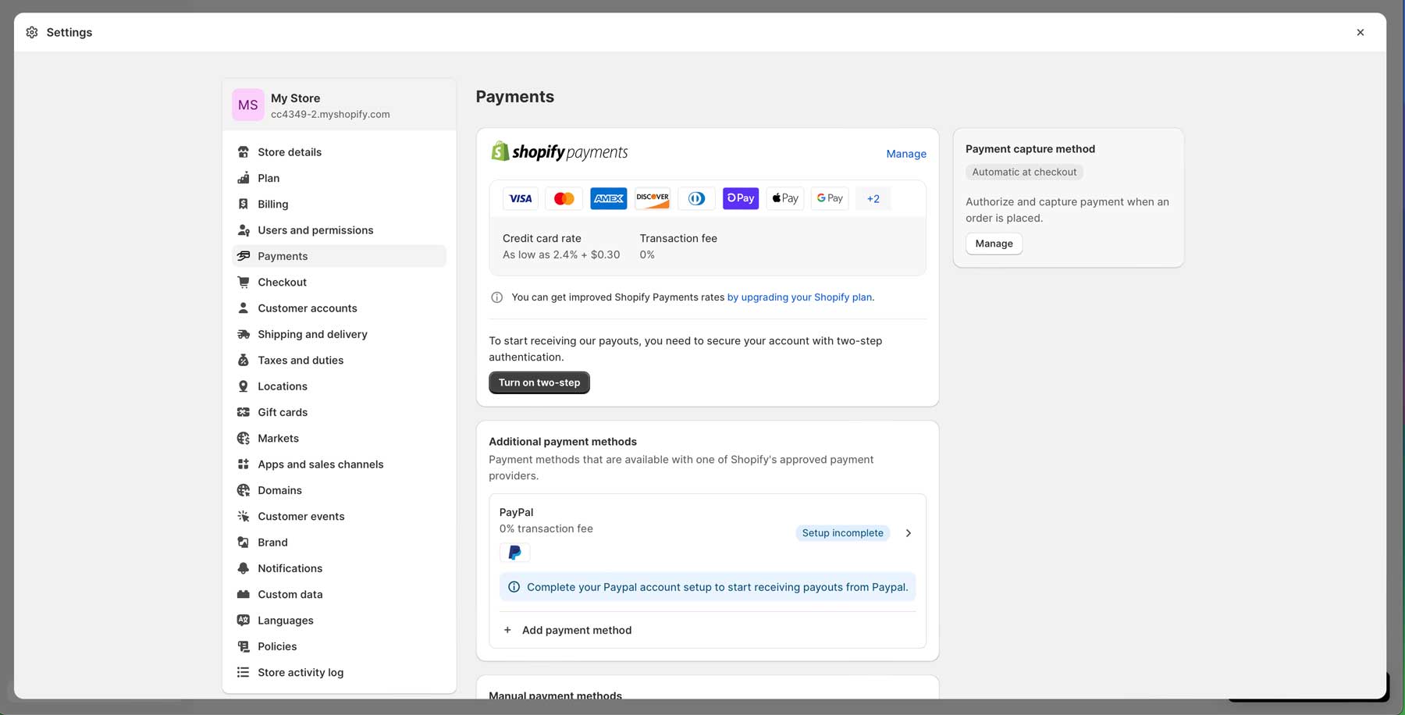Image resolution: width=1405 pixels, height=715 pixels.
Task: Open Gift cards settings via its card icon
Action: (243, 412)
